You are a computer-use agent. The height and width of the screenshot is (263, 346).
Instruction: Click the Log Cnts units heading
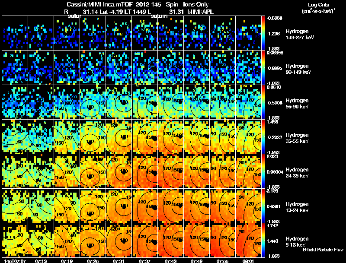pyautogui.click(x=318, y=8)
